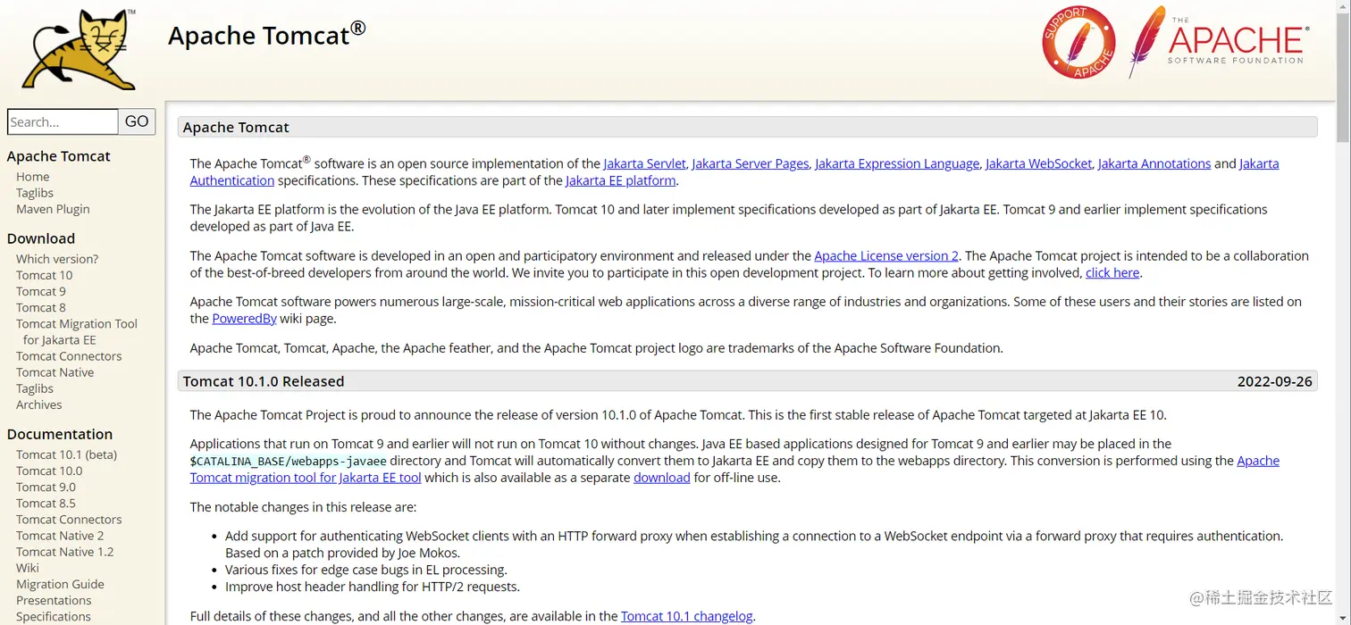Open Maven Plugin sidebar link
This screenshot has width=1351, height=625.
[x=53, y=209]
